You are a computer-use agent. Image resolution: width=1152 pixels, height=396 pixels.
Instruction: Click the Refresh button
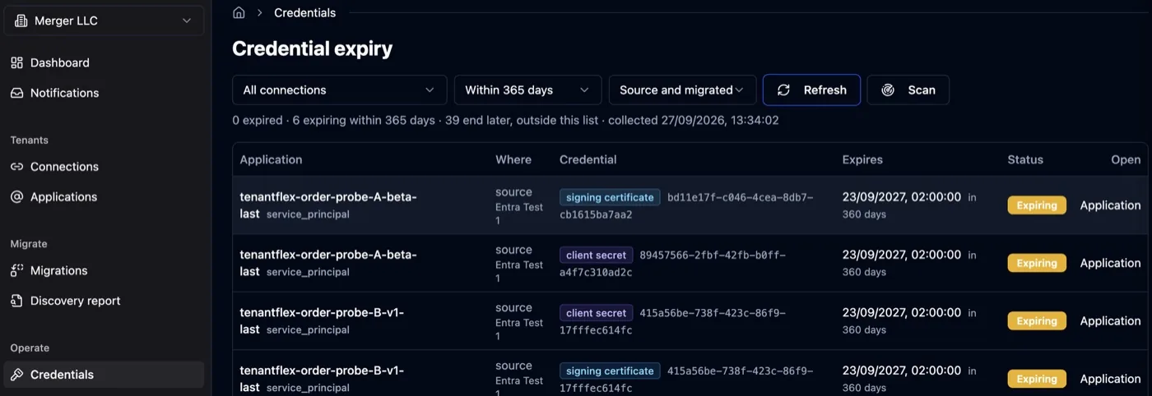point(812,90)
